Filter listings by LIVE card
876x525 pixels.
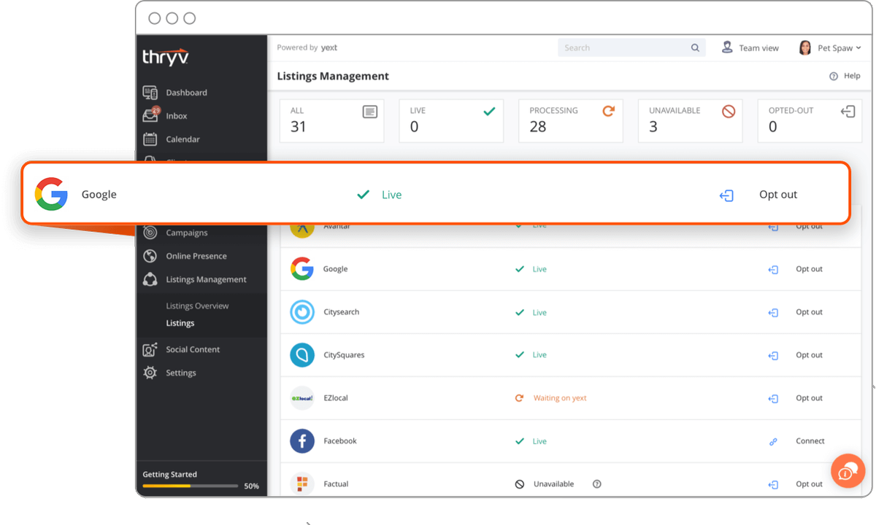coord(451,120)
